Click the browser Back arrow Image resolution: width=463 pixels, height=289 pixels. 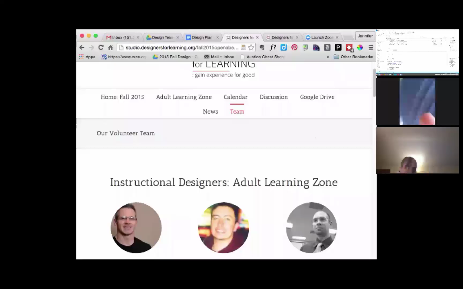click(82, 48)
